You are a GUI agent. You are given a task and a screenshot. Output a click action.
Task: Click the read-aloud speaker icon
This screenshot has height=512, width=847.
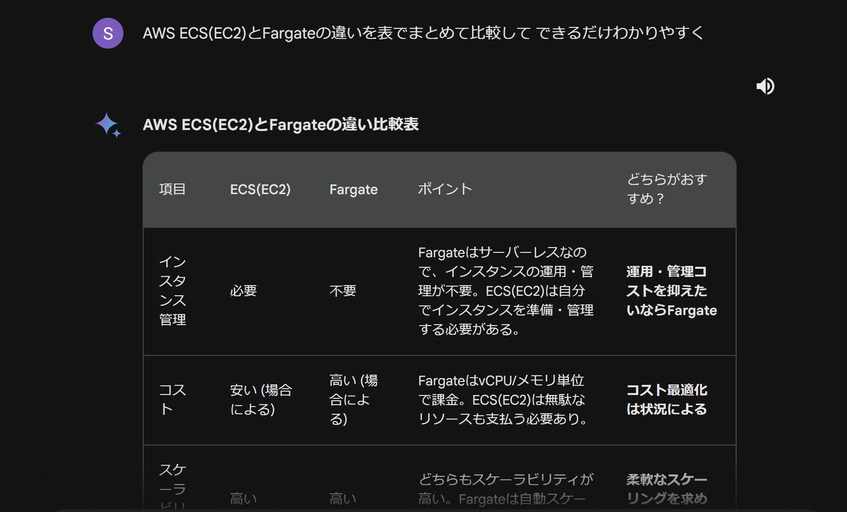[x=765, y=86]
